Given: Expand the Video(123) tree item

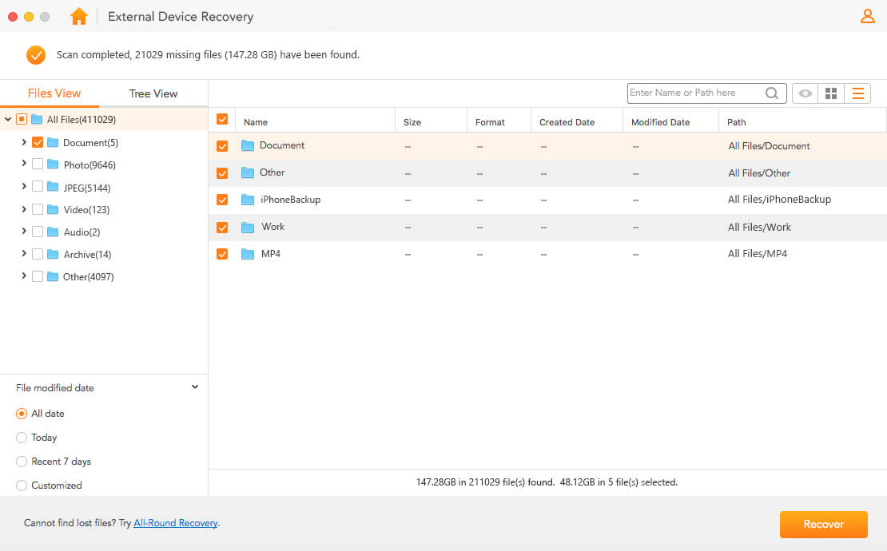Looking at the screenshot, I should (x=24, y=209).
